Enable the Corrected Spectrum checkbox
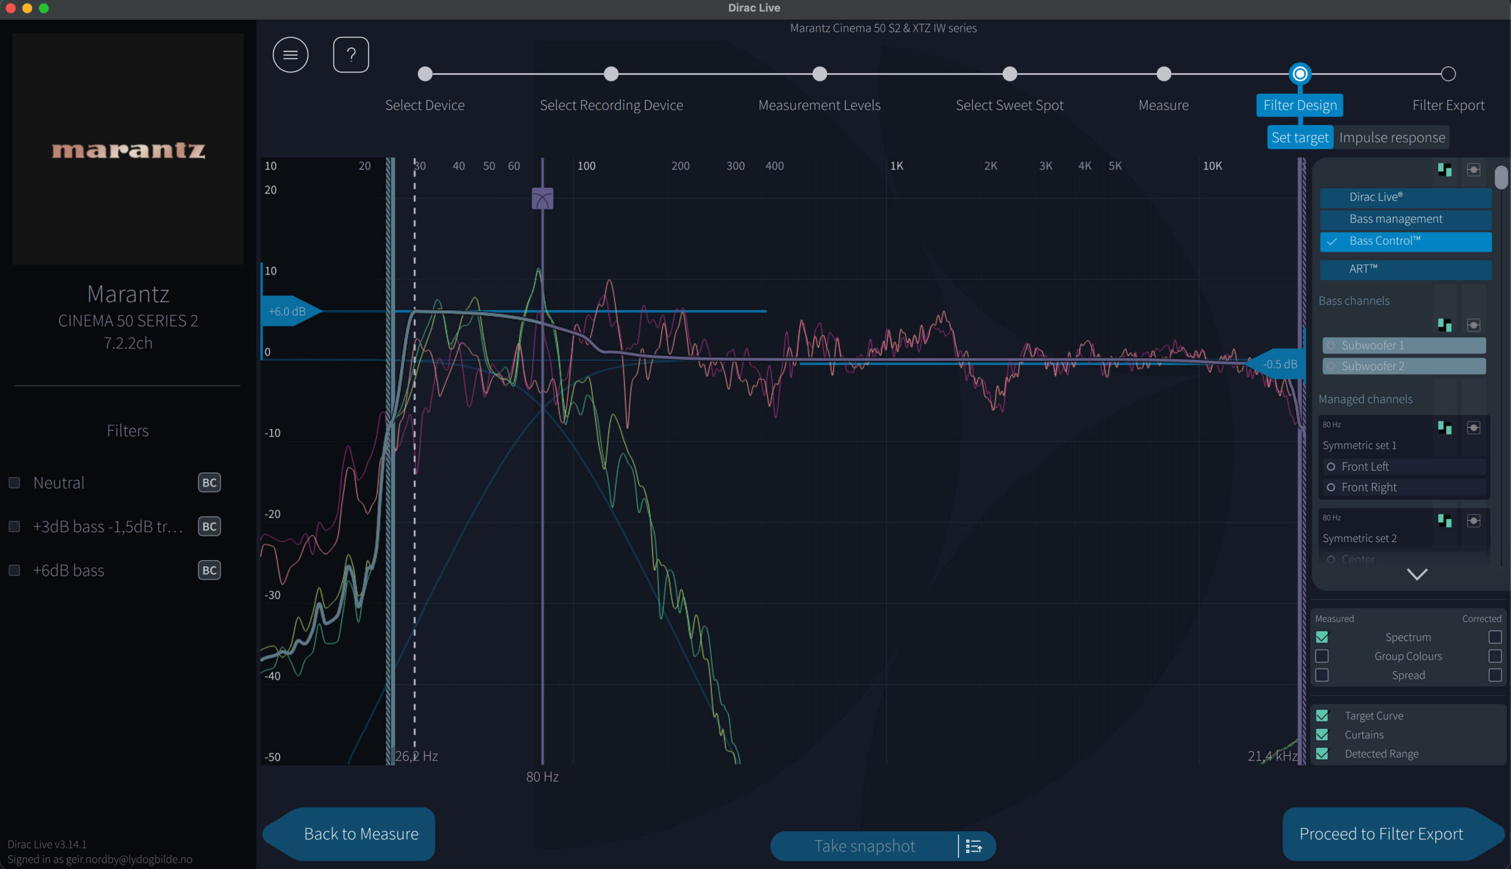Screen dimensions: 1511x869 pos(1495,638)
